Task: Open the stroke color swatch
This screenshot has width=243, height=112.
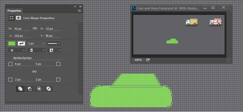Action: [x=21, y=43]
